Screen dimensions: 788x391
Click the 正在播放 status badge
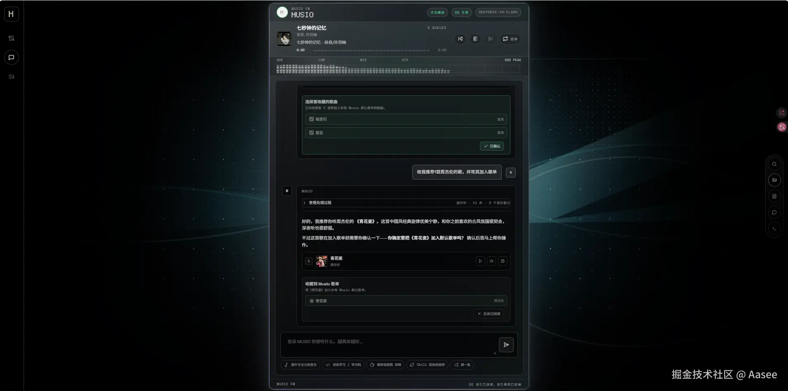[437, 12]
